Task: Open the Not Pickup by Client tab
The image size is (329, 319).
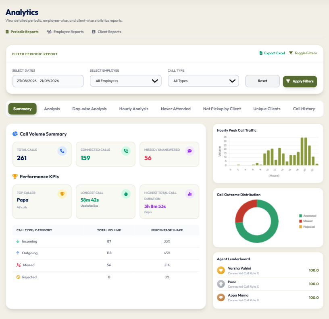Action: pos(222,109)
